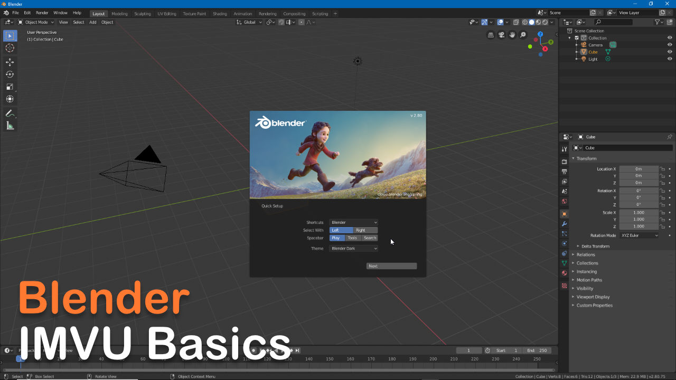The height and width of the screenshot is (380, 676).
Task: Switch to the Shading workspace tab
Action: click(x=220, y=14)
